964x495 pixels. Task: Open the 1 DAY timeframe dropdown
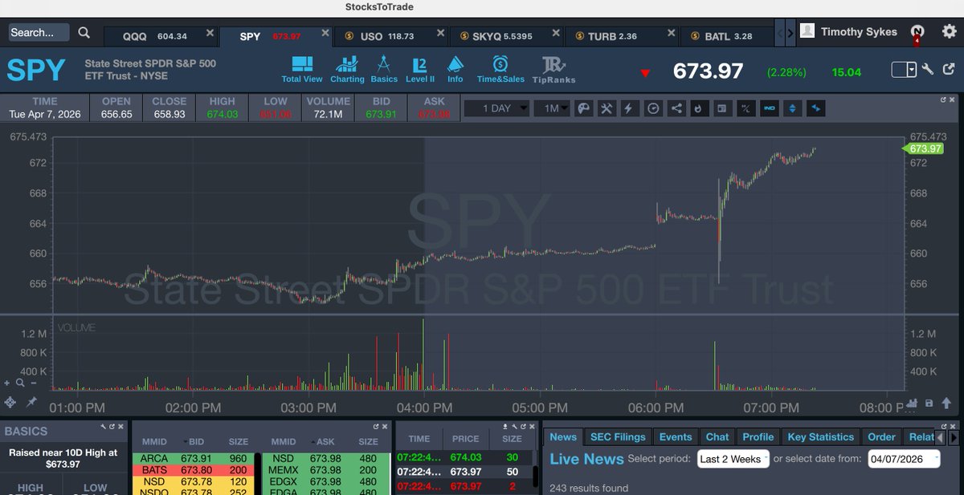coord(496,108)
